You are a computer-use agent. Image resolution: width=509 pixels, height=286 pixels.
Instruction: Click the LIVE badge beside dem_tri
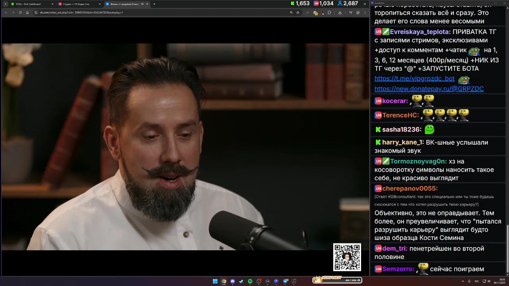coord(378,249)
